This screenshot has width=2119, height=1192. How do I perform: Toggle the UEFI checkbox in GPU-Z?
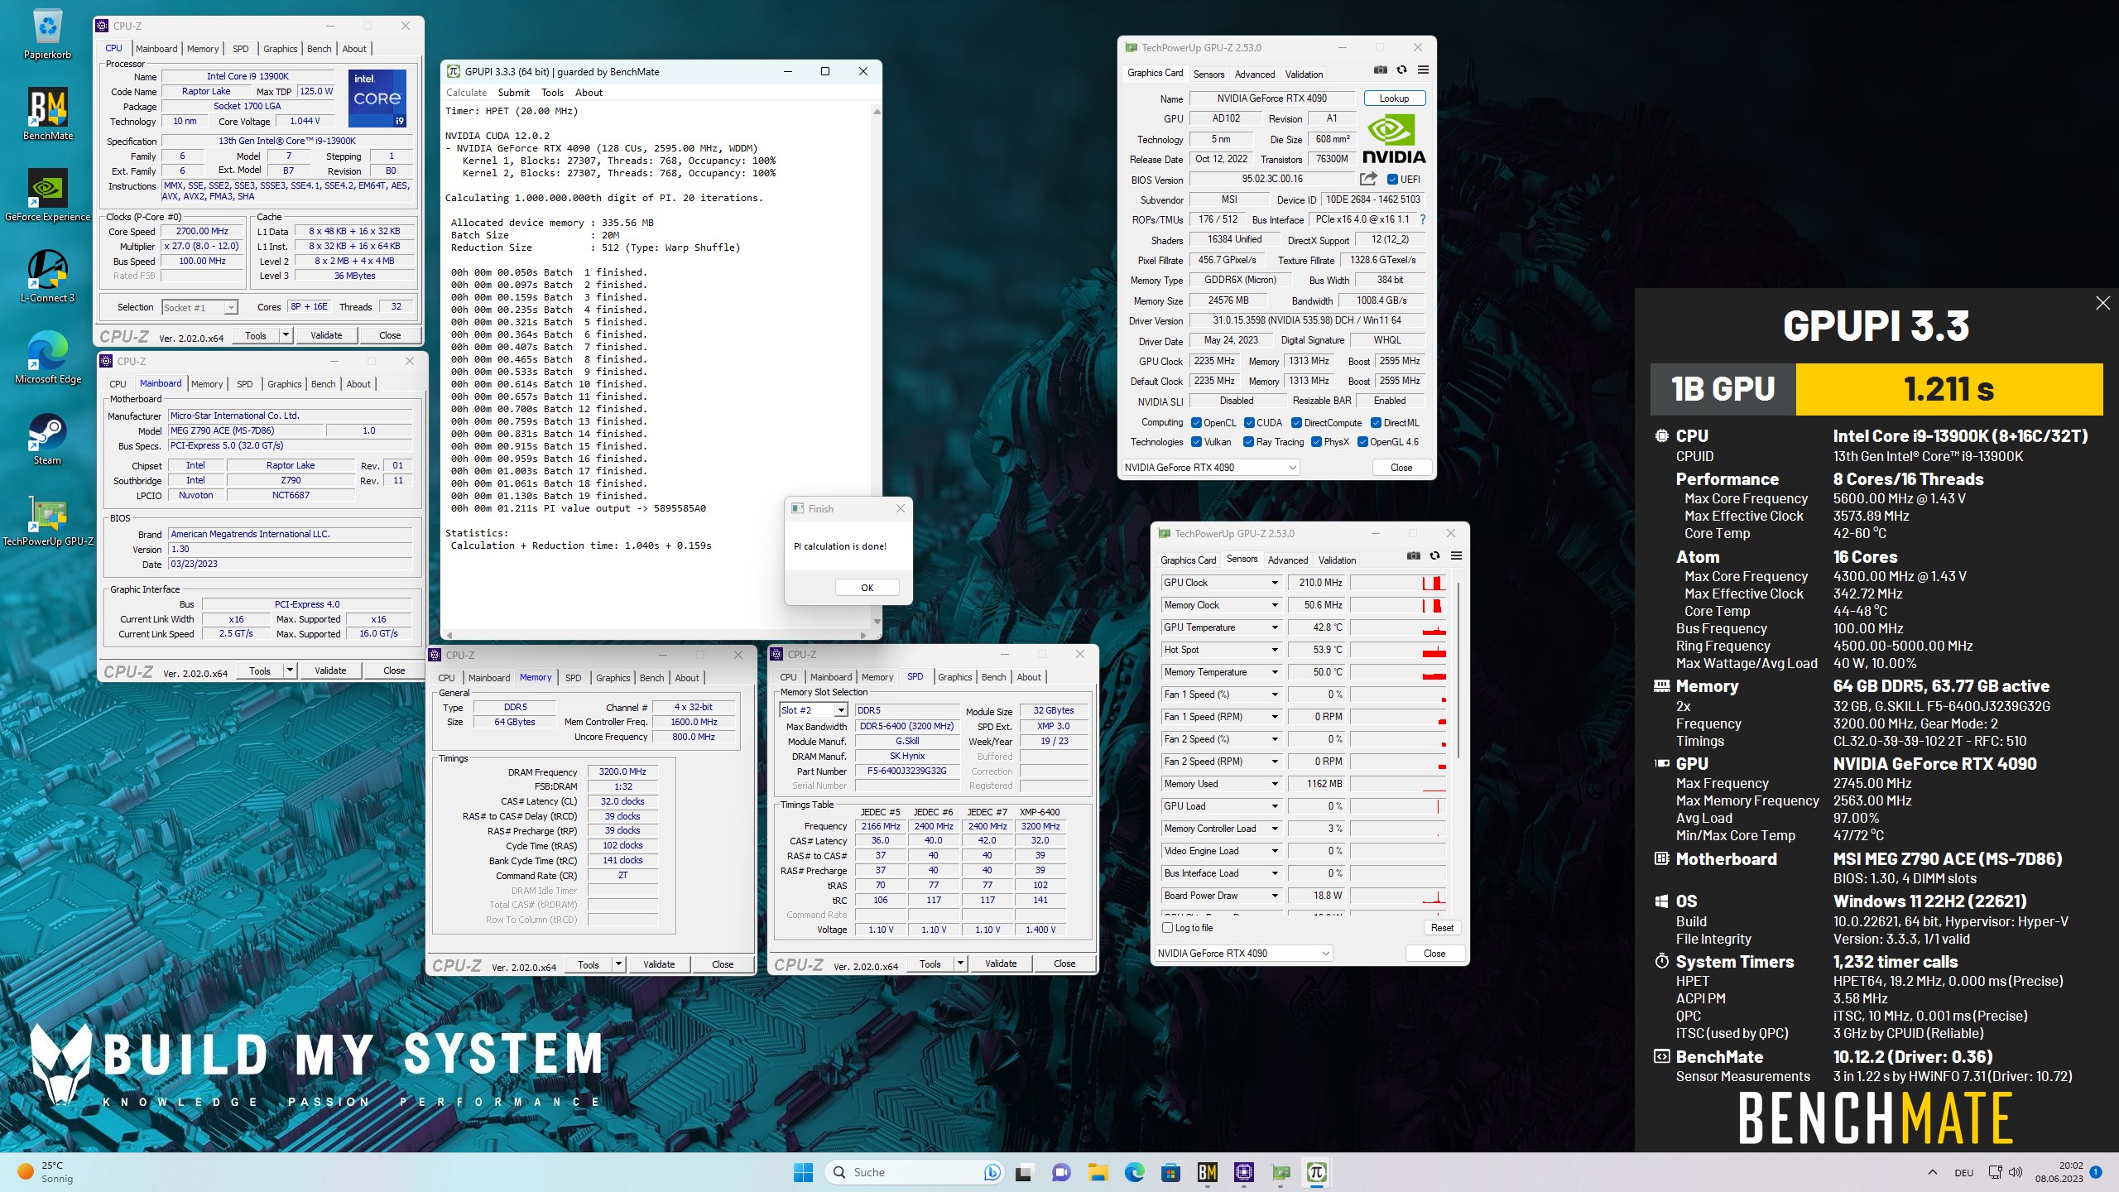pos(1392,180)
